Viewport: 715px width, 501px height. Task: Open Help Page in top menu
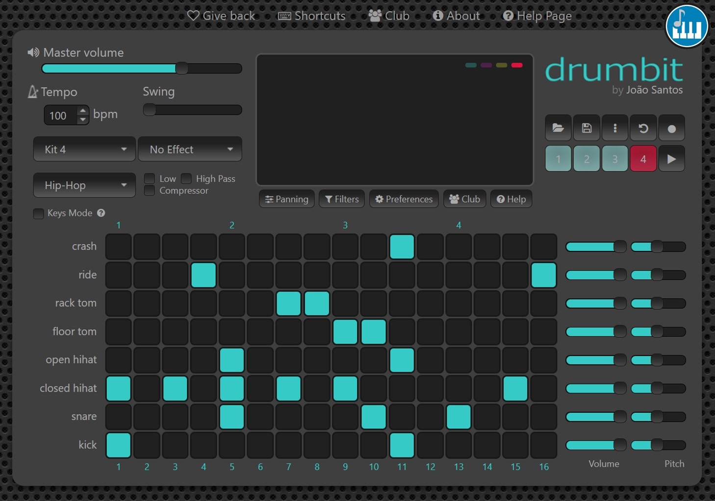point(537,16)
